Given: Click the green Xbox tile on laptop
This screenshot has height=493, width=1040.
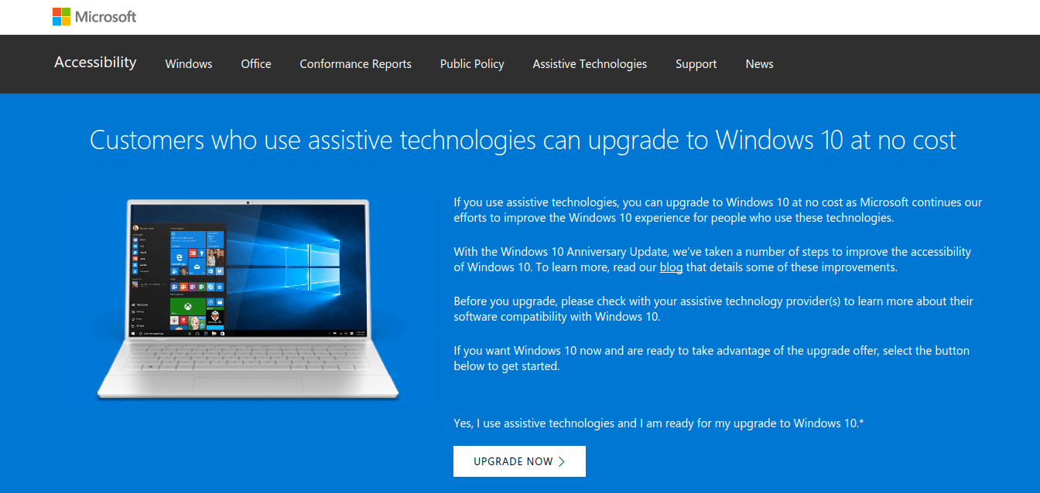Looking at the screenshot, I should (188, 307).
